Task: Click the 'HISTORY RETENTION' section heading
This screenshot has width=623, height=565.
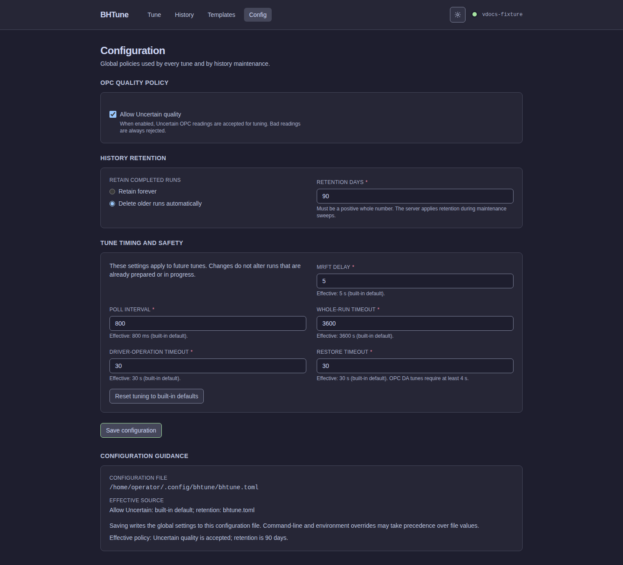Action: (133, 158)
